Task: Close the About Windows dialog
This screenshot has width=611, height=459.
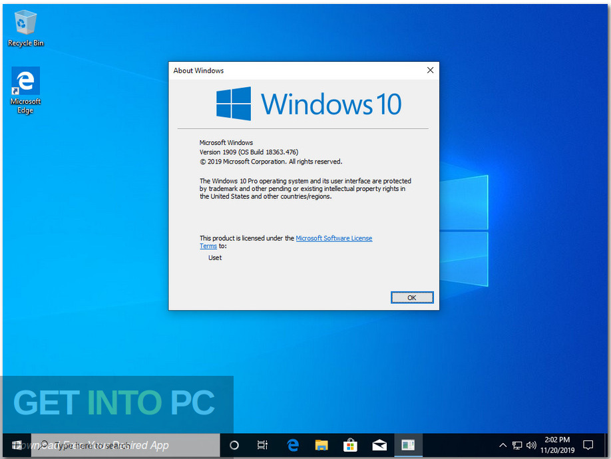Action: point(430,70)
